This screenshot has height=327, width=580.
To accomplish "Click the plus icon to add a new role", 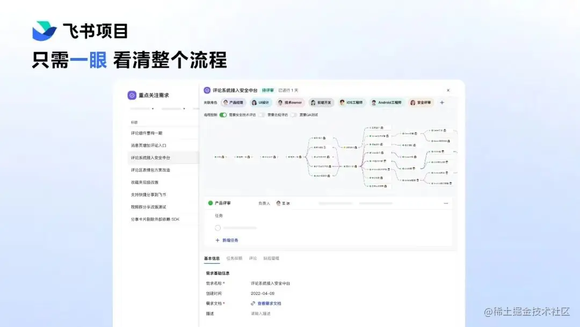I will coord(442,102).
